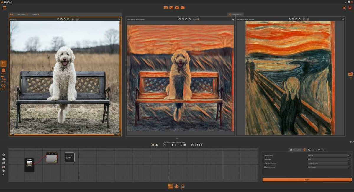354x192 pixels.
Task: Click the zoom-in magnifier icon on dog_bench viewer
Action: click(65, 19)
